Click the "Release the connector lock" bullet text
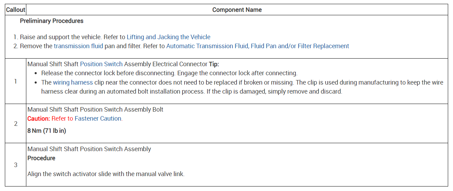453x191 pixels. tap(169, 73)
